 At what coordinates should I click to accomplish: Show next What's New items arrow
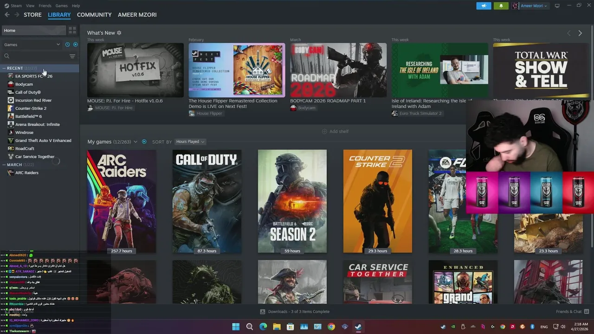pos(580,33)
